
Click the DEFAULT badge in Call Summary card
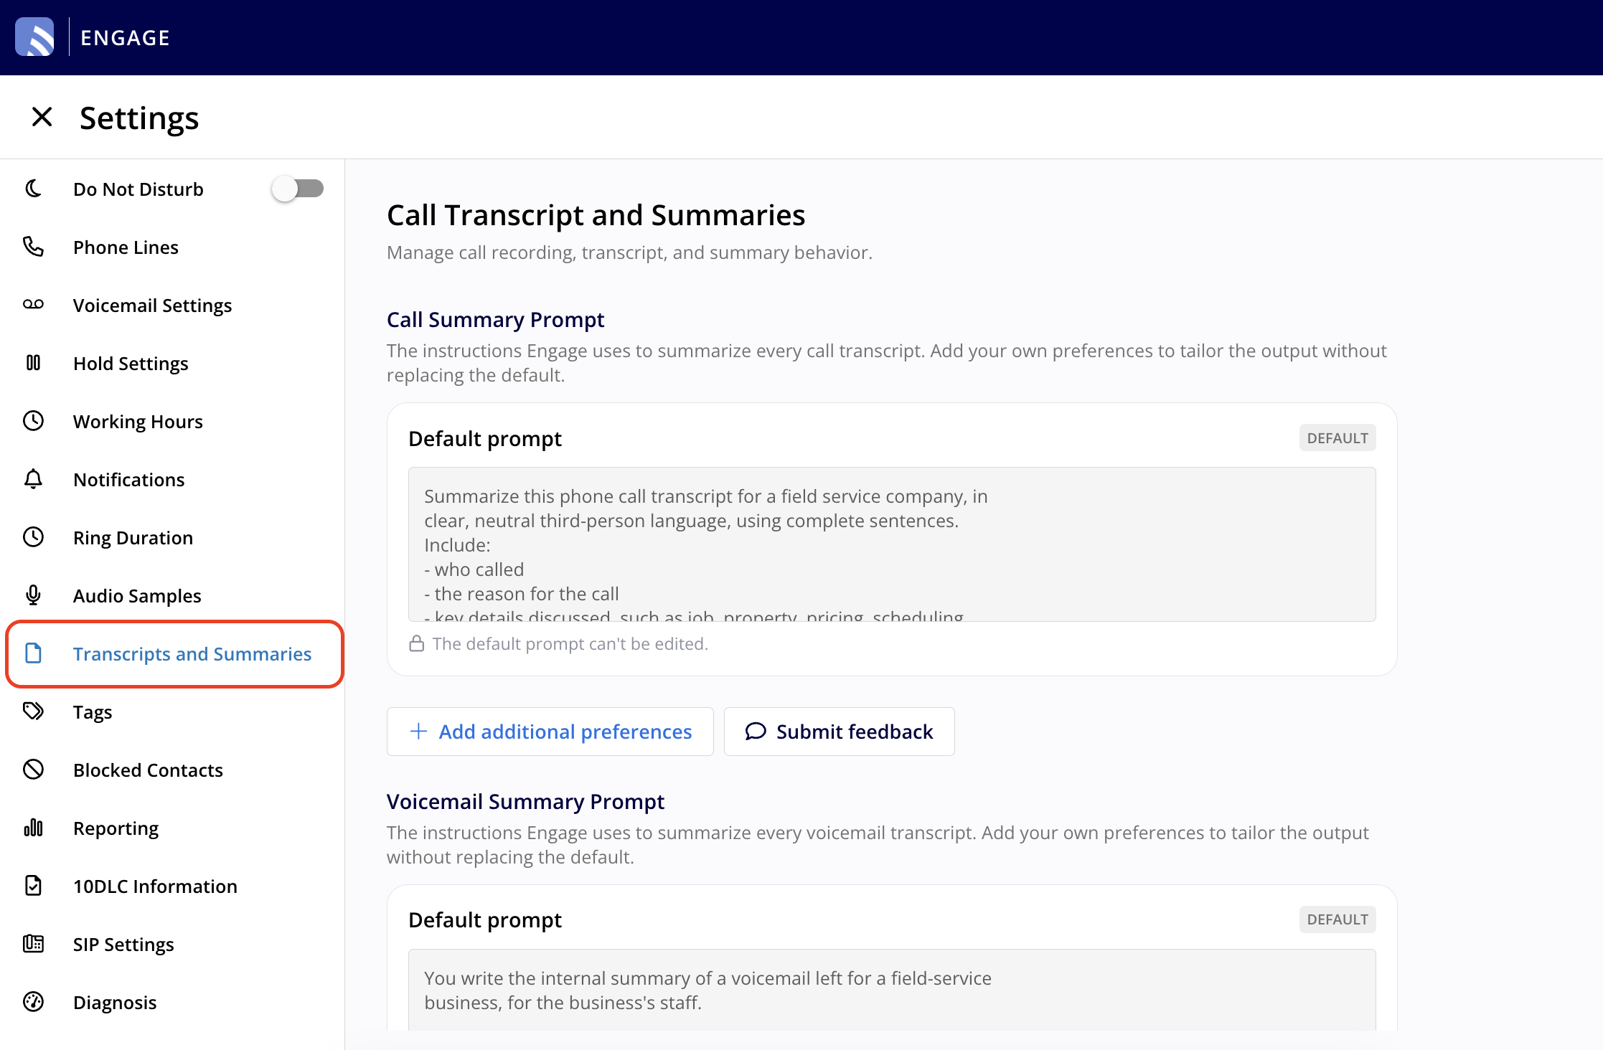click(1337, 437)
